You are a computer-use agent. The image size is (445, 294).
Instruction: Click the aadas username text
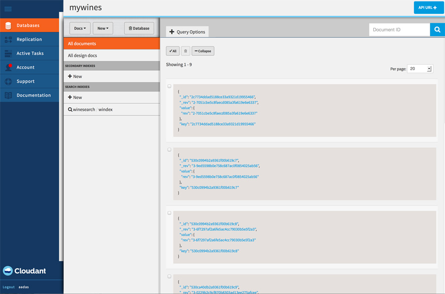coord(24,287)
